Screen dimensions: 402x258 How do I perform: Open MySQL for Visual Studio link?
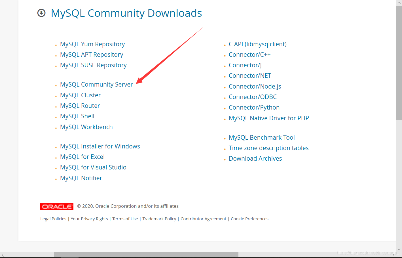93,167
